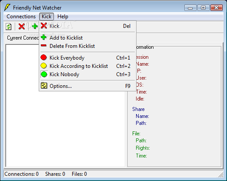This screenshot has width=227, height=181.
Task: Click the Connections: 0 status text
Action: point(21,174)
